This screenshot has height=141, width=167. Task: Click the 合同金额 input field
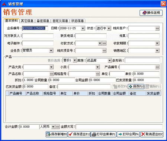(103, 80)
